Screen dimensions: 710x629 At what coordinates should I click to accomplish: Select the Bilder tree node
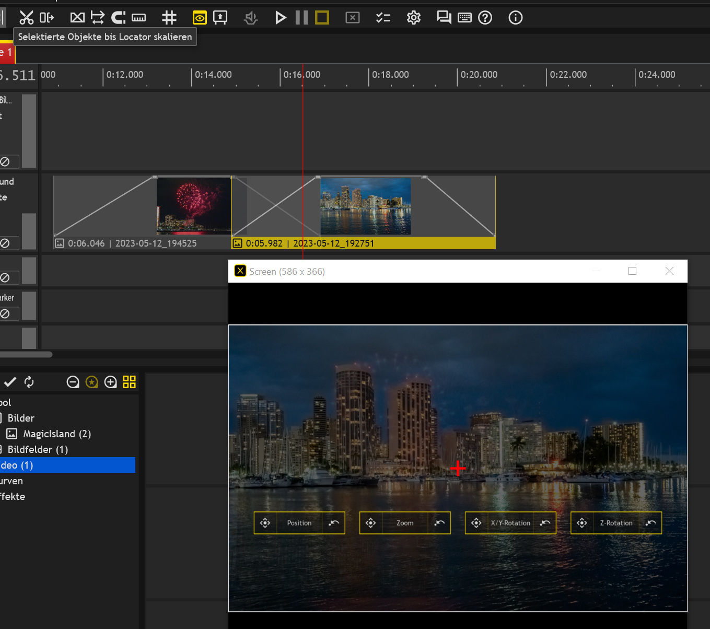[21, 418]
